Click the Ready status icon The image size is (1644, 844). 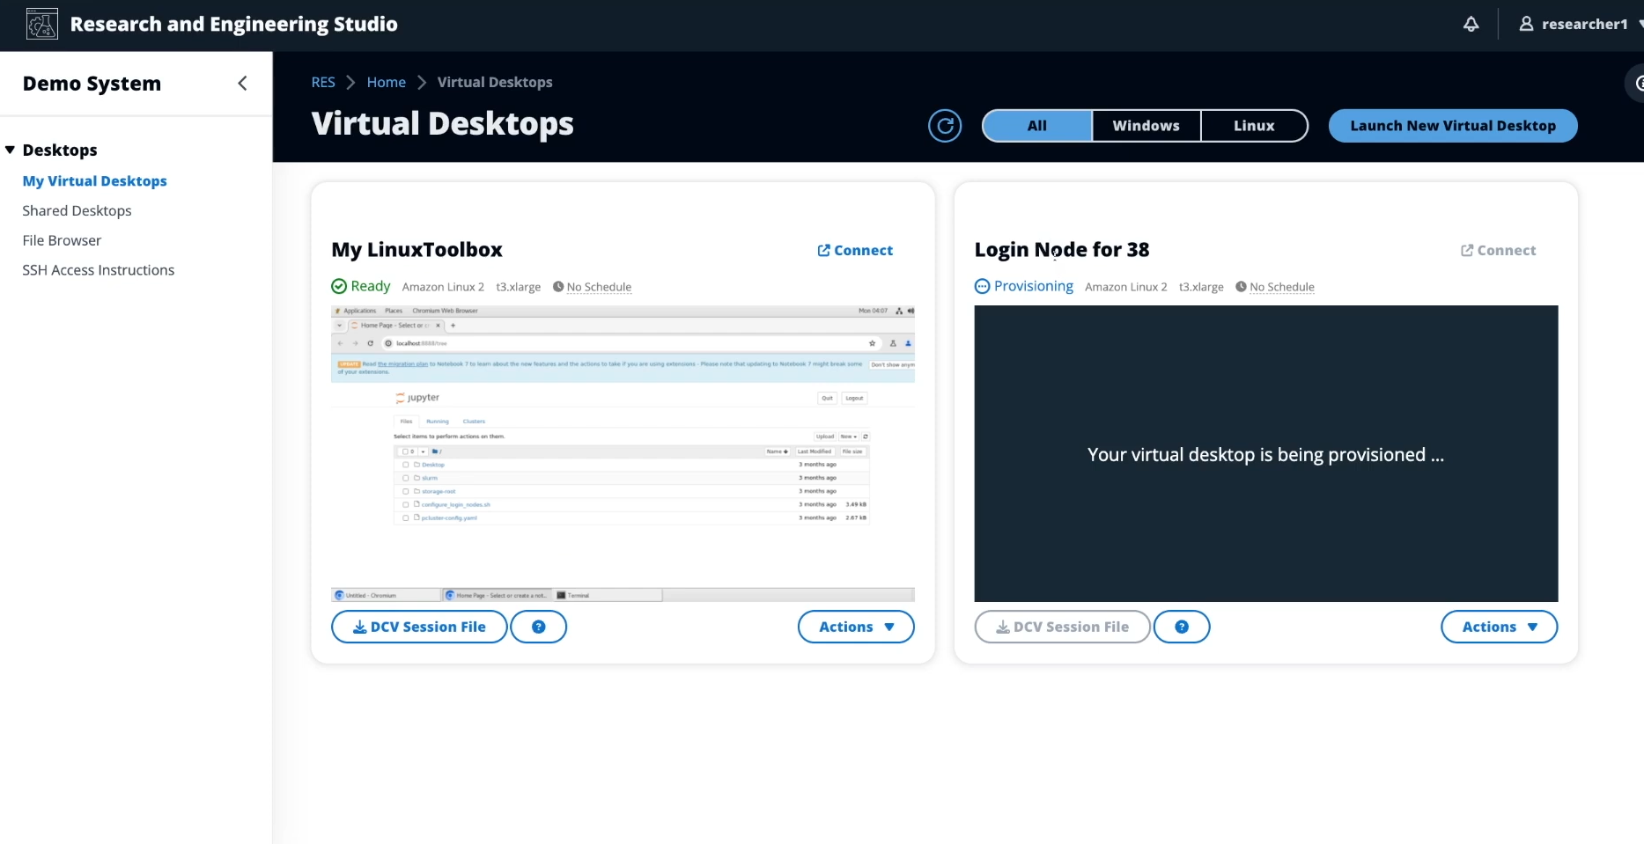(339, 286)
